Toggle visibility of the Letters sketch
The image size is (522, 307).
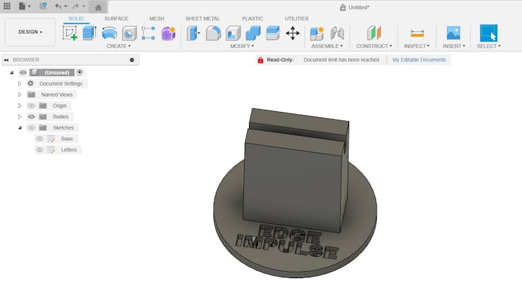pos(40,150)
